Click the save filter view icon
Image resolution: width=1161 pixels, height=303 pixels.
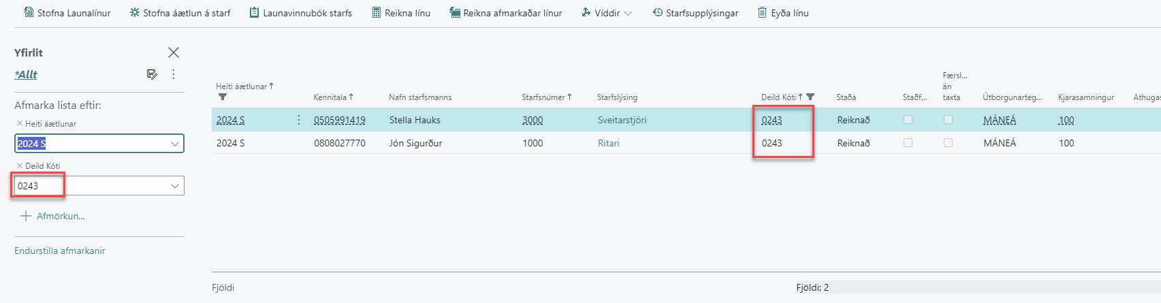click(152, 74)
